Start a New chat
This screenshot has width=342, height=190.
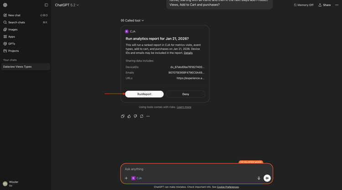[x=26, y=15]
